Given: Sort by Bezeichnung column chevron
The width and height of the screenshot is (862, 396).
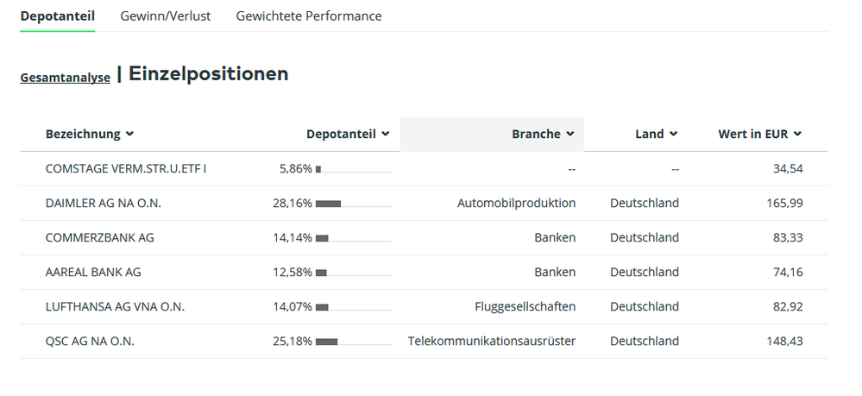Looking at the screenshot, I should (x=129, y=134).
